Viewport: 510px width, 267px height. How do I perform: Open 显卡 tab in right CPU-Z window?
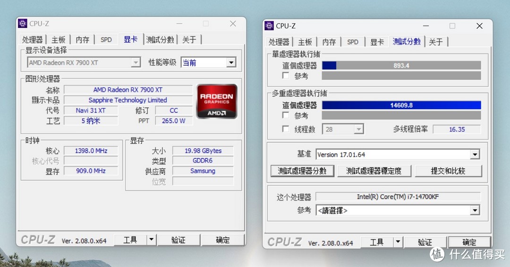[377, 42]
